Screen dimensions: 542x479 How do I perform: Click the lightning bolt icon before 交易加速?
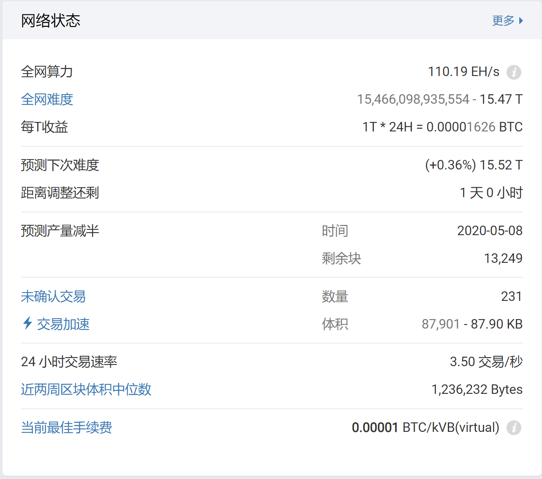28,323
